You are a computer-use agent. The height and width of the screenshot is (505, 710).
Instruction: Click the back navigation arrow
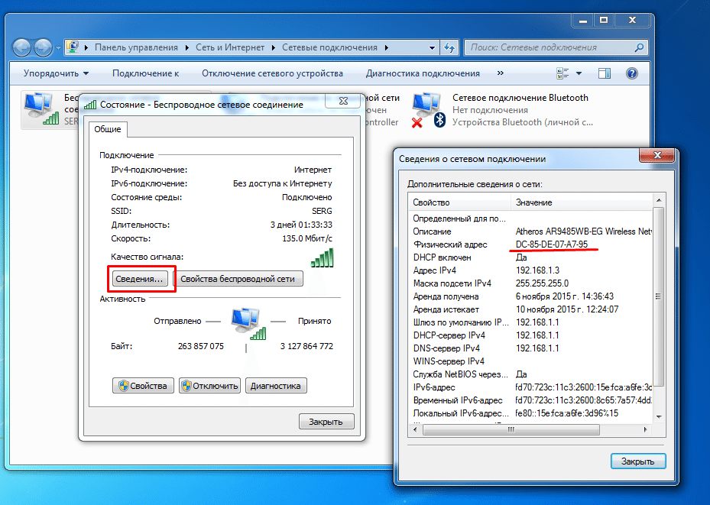pyautogui.click(x=21, y=47)
